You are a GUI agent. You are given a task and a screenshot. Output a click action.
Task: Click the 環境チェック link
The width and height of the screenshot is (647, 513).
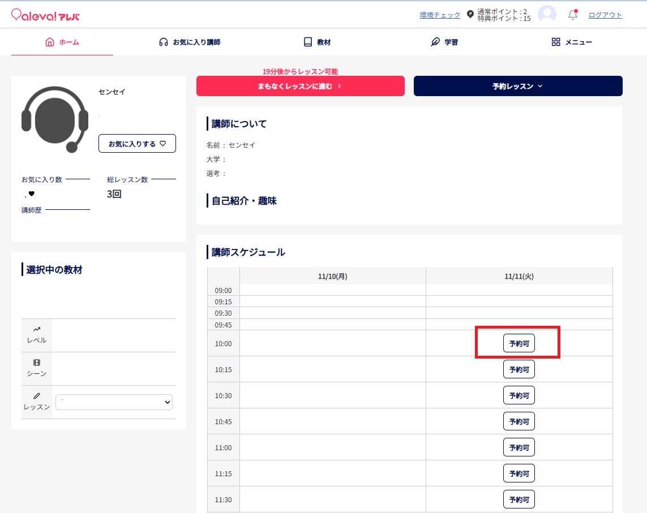tap(440, 15)
